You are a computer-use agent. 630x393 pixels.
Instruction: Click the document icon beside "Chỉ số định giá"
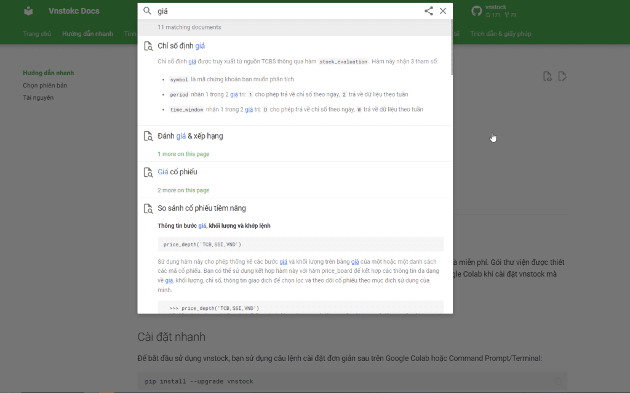pos(148,46)
